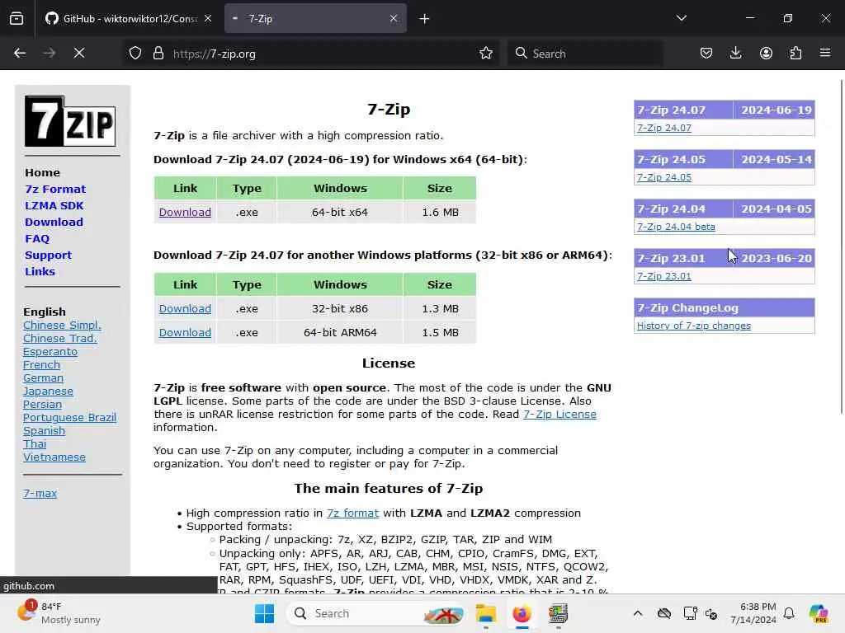Switch language to Persian

(x=42, y=404)
